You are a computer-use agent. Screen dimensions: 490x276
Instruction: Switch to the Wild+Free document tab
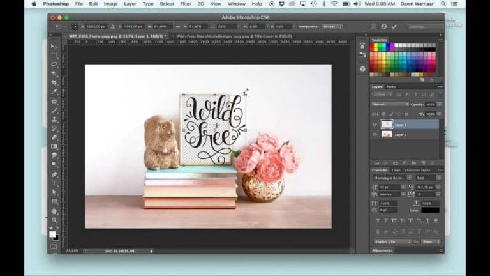click(x=234, y=36)
